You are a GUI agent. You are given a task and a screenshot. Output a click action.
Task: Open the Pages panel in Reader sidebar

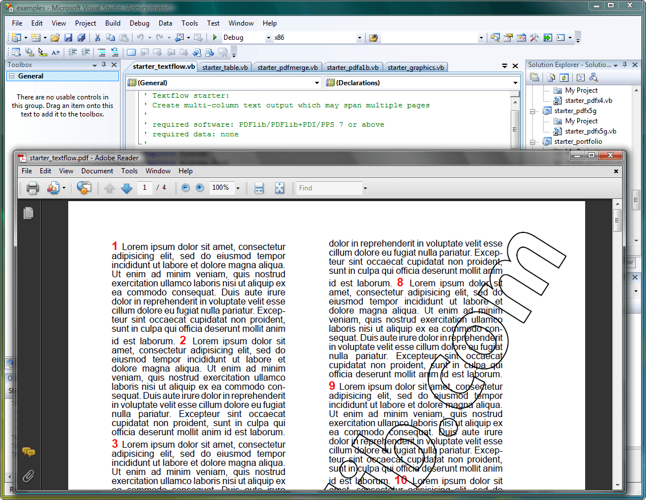[28, 213]
